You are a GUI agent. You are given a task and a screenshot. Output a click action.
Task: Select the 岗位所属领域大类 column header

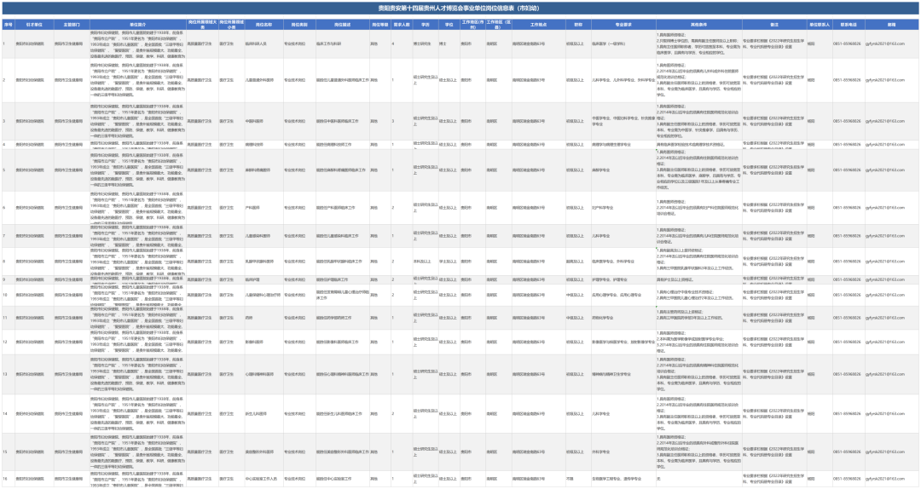tap(203, 25)
